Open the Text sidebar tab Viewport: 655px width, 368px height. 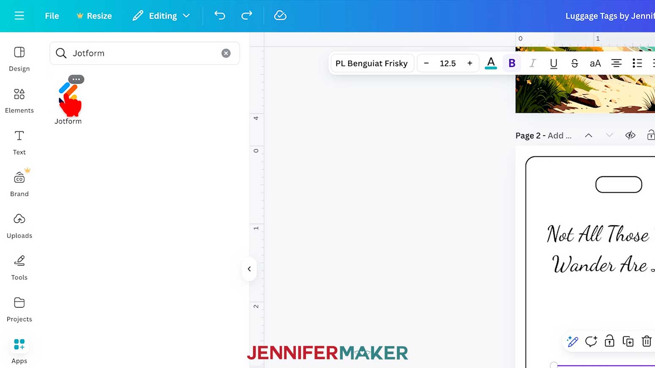pyautogui.click(x=19, y=143)
